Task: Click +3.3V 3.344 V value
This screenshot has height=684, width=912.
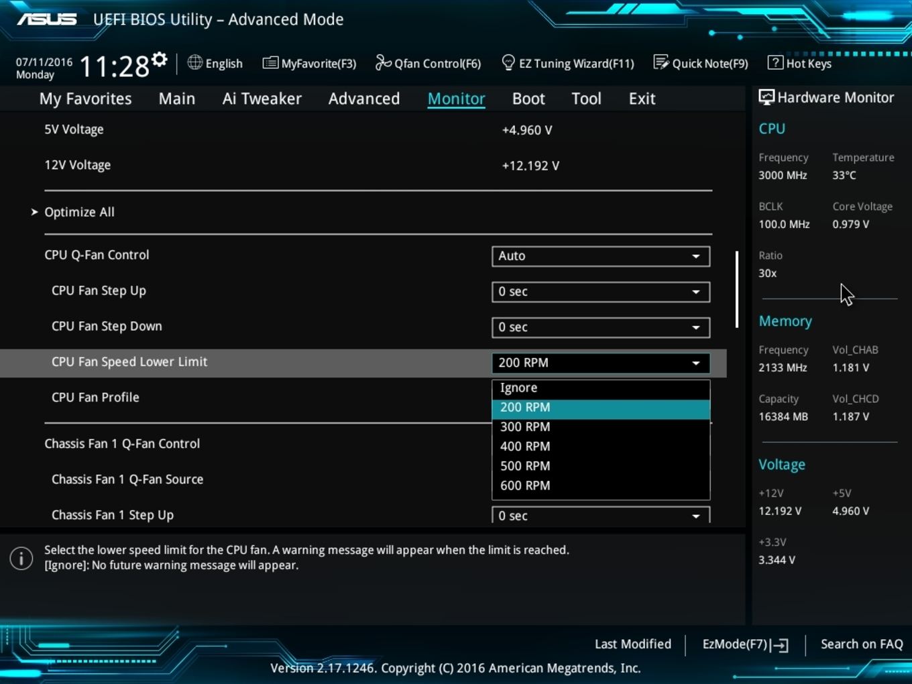Action: click(x=777, y=561)
